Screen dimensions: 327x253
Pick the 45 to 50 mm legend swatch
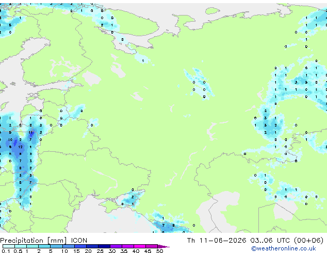152,246
